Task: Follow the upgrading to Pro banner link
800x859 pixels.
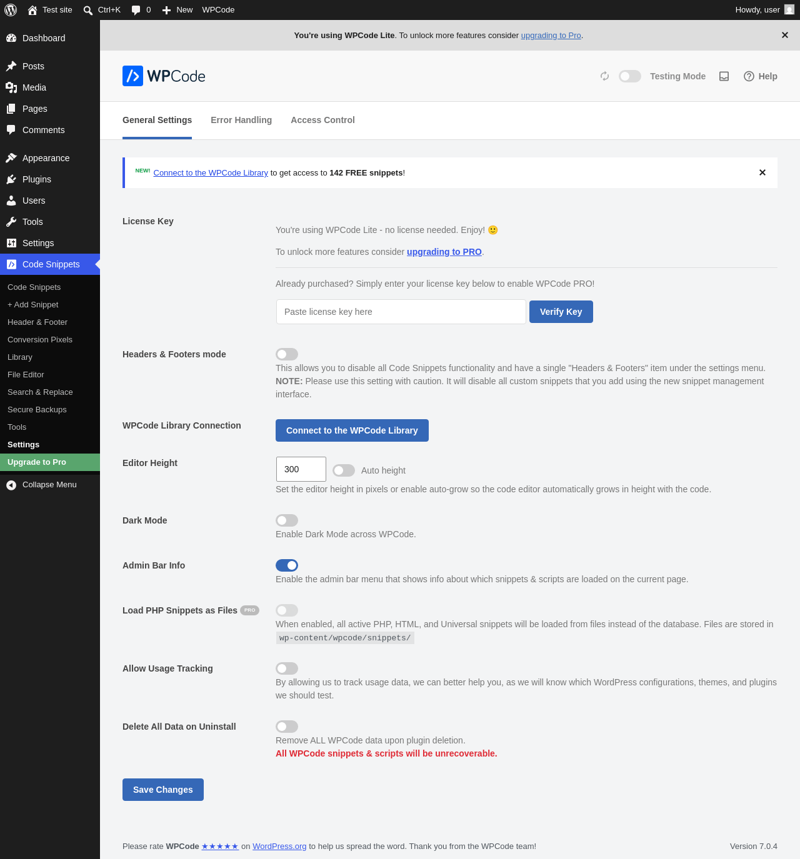Action: click(x=551, y=36)
